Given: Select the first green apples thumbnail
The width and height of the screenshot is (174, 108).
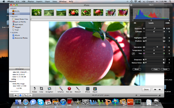Looking at the screenshot, I should pyautogui.click(x=36, y=12).
